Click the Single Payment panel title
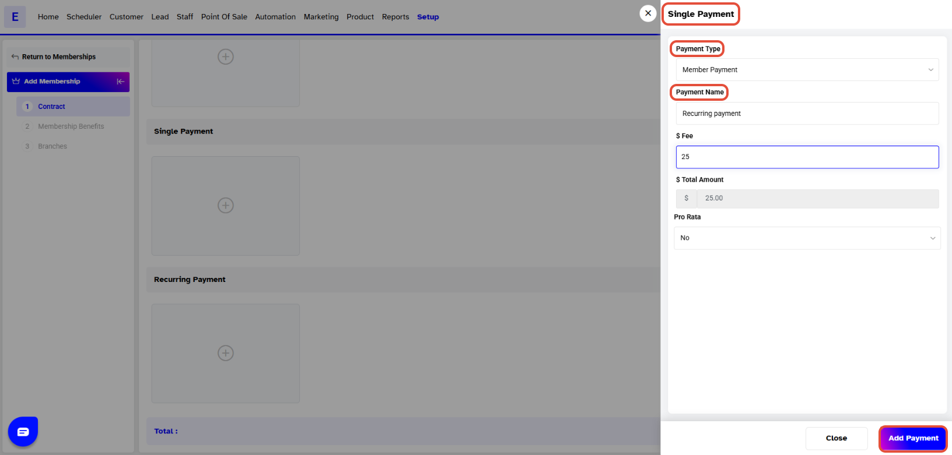Screen dimensions: 952x455 (701, 14)
